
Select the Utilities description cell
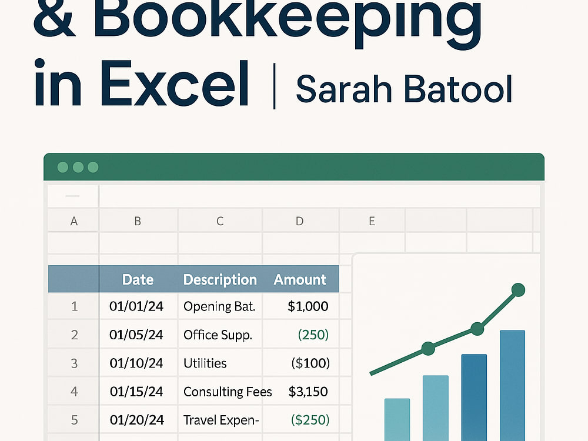(x=220, y=363)
